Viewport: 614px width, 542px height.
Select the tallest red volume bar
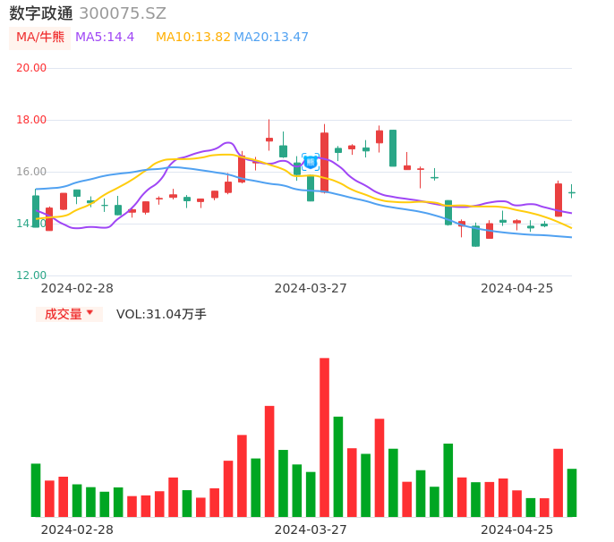[x=324, y=437]
